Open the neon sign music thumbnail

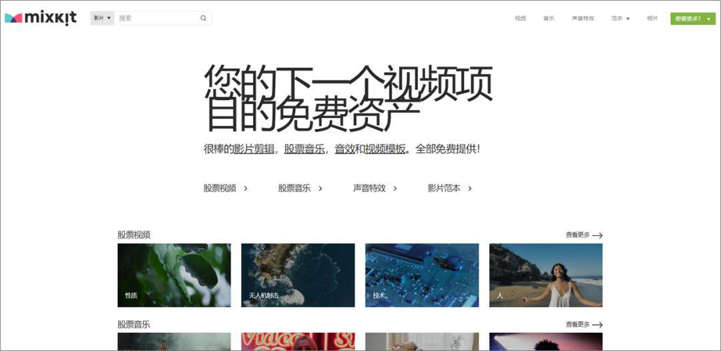pos(298,342)
